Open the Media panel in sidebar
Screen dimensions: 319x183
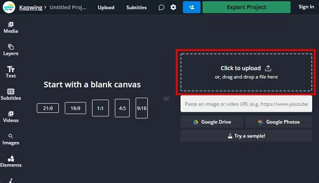pos(11,28)
